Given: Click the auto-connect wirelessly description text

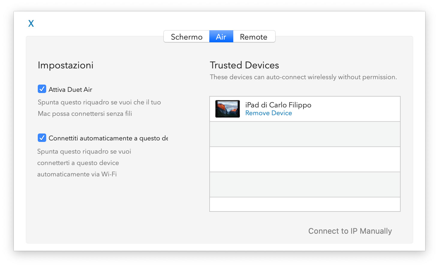Looking at the screenshot, I should click(x=303, y=77).
